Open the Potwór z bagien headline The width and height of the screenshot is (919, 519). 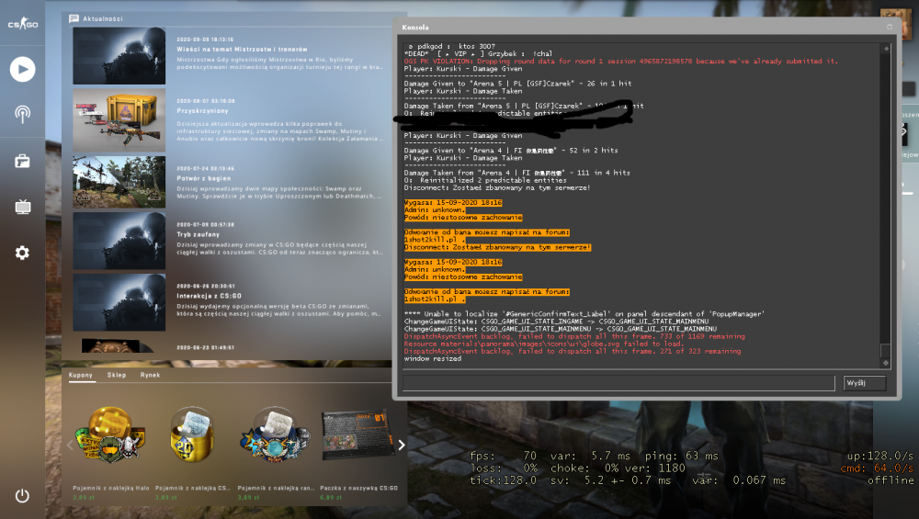tap(203, 178)
